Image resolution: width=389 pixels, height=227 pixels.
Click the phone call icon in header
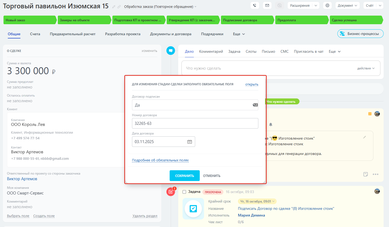click(255, 5)
